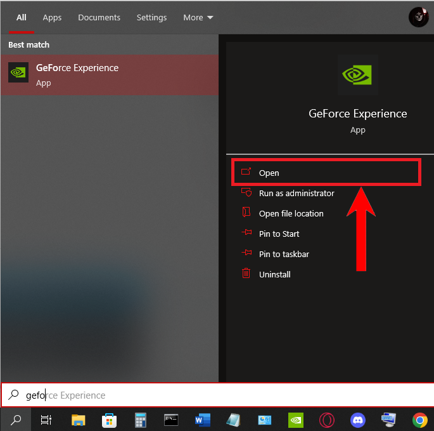434x431 pixels.
Task: Switch to the Apps search tab
Action: coord(52,18)
